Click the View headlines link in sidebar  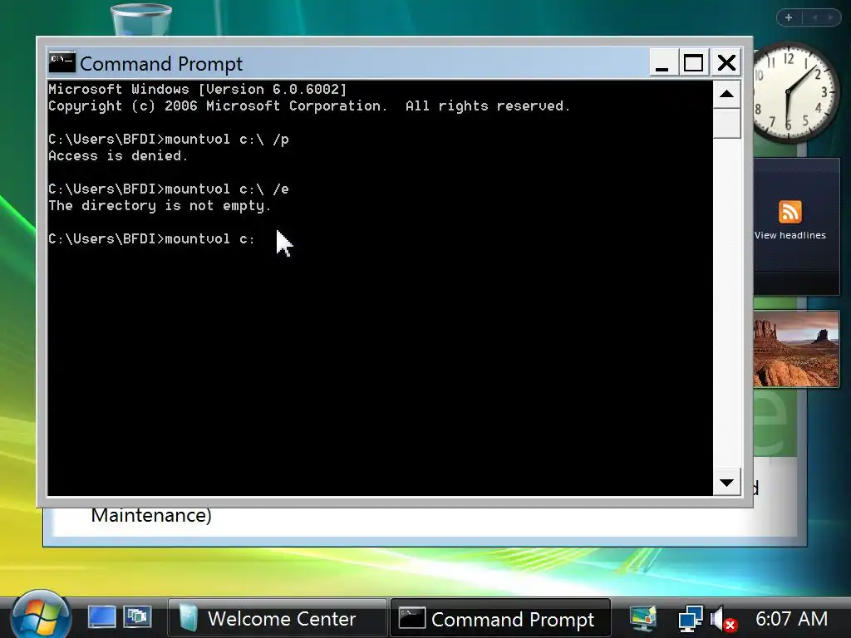790,235
